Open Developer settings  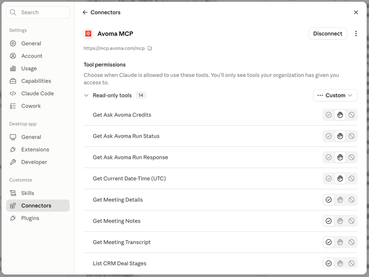(x=38, y=162)
